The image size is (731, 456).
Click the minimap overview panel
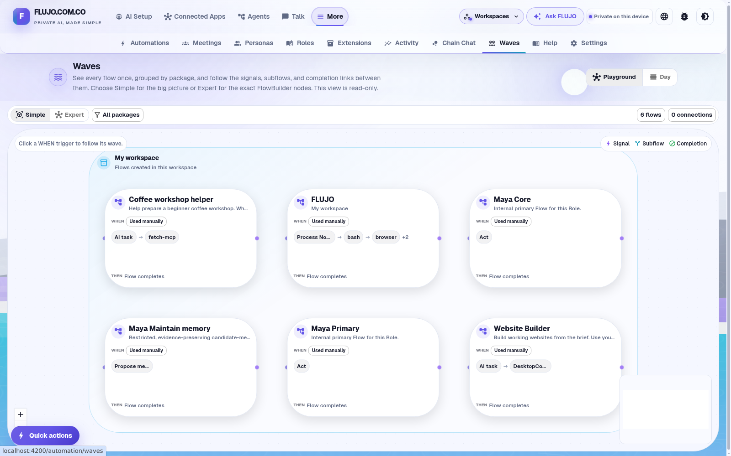point(666,409)
